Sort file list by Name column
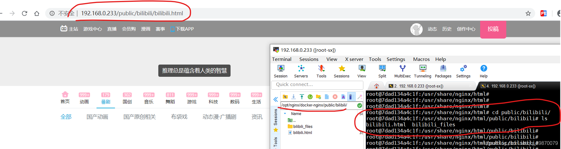This screenshot has width=561, height=149. pos(296,114)
